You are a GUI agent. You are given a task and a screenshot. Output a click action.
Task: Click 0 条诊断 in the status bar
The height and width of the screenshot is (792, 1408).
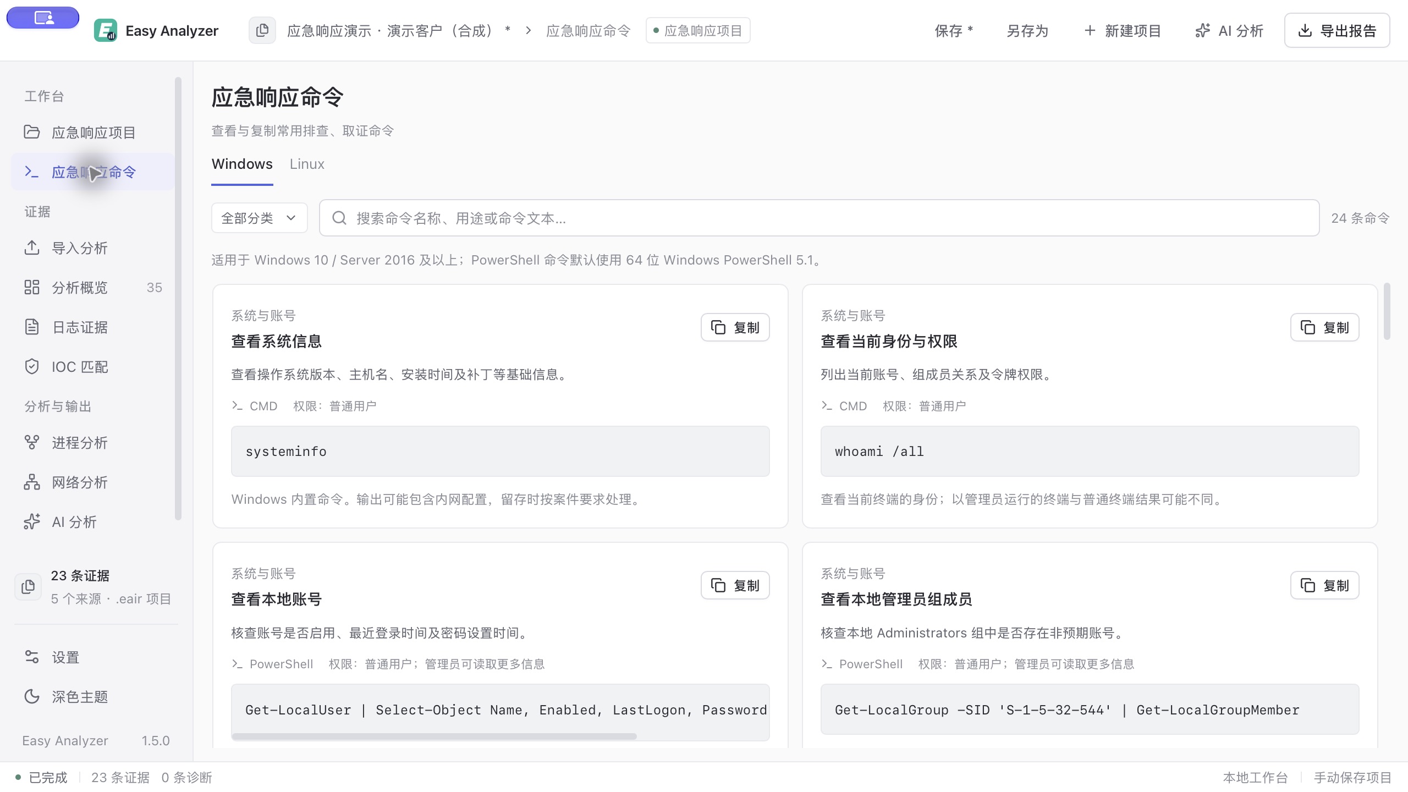[186, 777]
